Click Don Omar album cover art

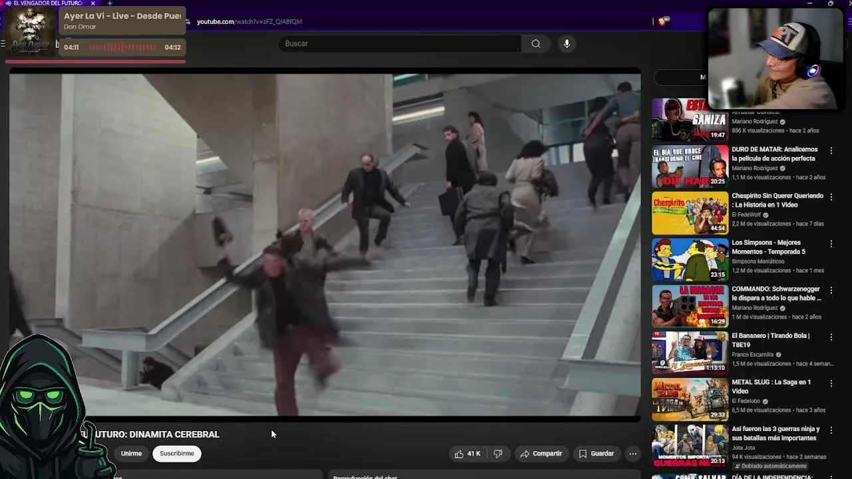click(x=31, y=31)
